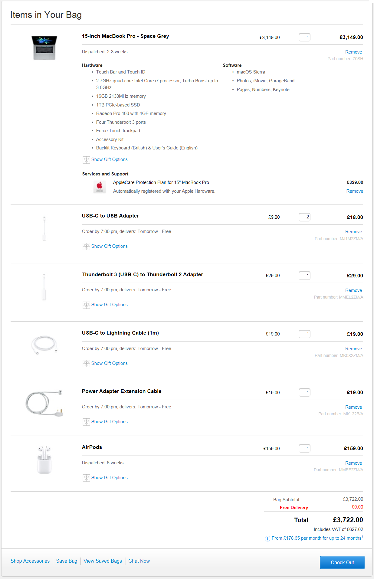Expand Show Gift Options for Thunderbolt 3 adapter
This screenshot has height=579, width=374.
(109, 305)
